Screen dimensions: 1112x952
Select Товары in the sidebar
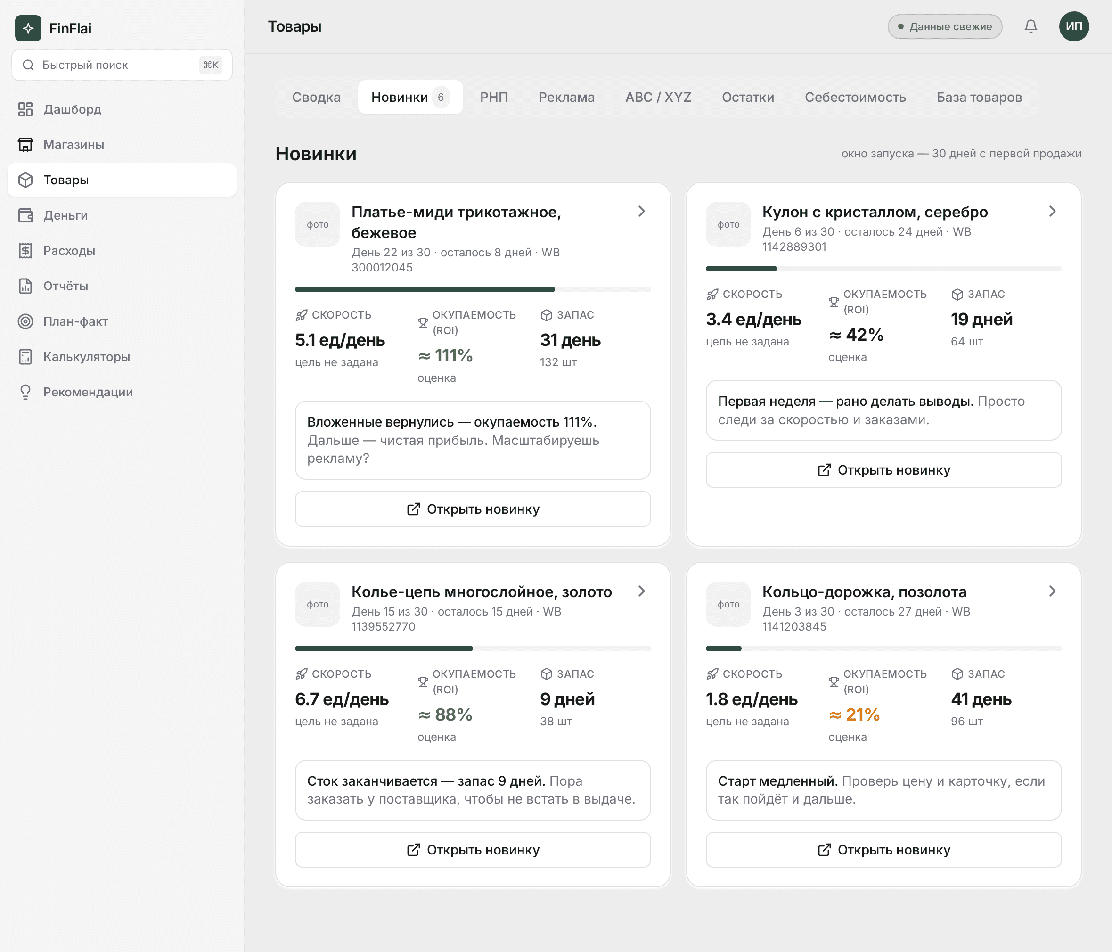tap(122, 180)
